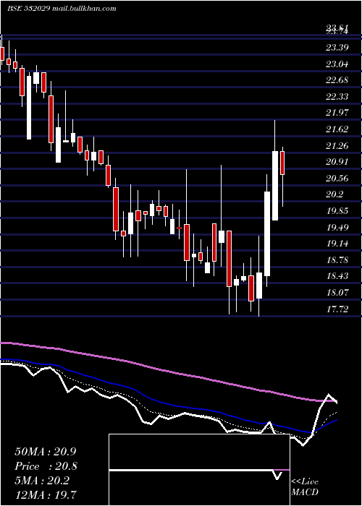This screenshot has height=506, width=362.
Task: Click the 22.68 price axis label
Action: tap(337, 80)
